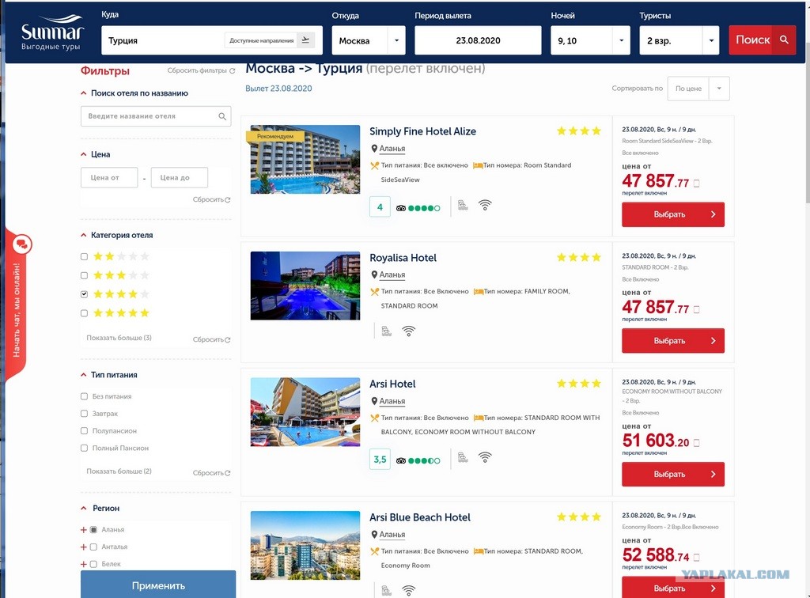Click location pin for Royalisa Hotel
The width and height of the screenshot is (810, 598).
coord(374,274)
